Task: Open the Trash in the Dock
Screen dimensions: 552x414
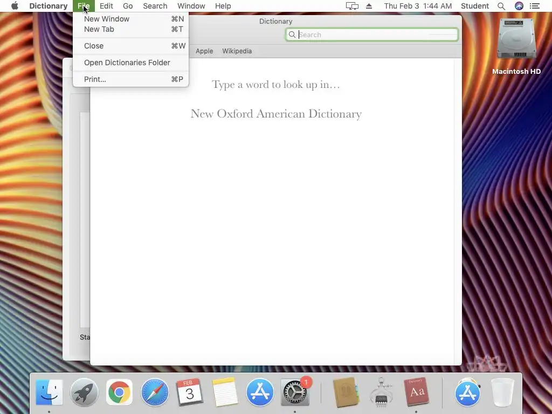Action: (x=502, y=392)
